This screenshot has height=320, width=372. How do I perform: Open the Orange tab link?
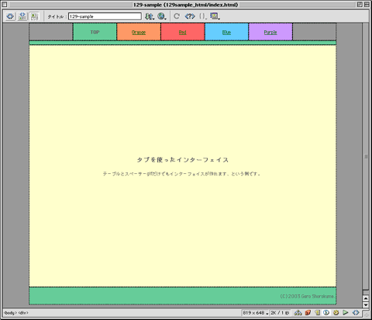click(x=139, y=32)
